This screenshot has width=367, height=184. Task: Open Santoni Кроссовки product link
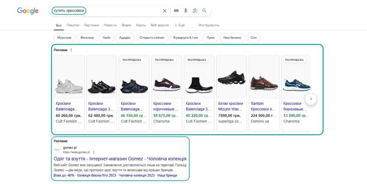pyautogui.click(x=263, y=106)
